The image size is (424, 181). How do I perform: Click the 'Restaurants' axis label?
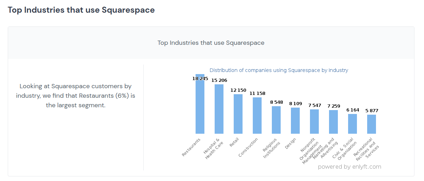click(x=191, y=147)
